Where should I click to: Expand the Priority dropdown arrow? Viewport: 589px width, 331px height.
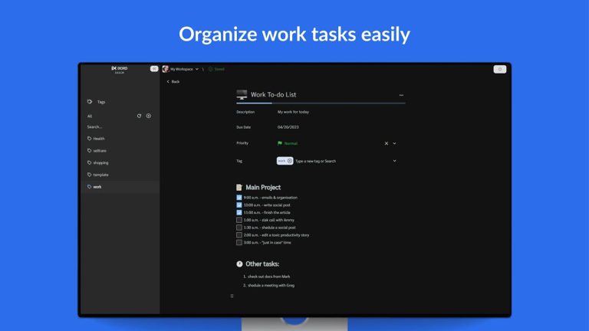click(x=394, y=143)
